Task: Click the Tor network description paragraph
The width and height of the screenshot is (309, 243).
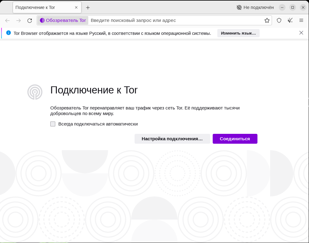Action: point(145,111)
